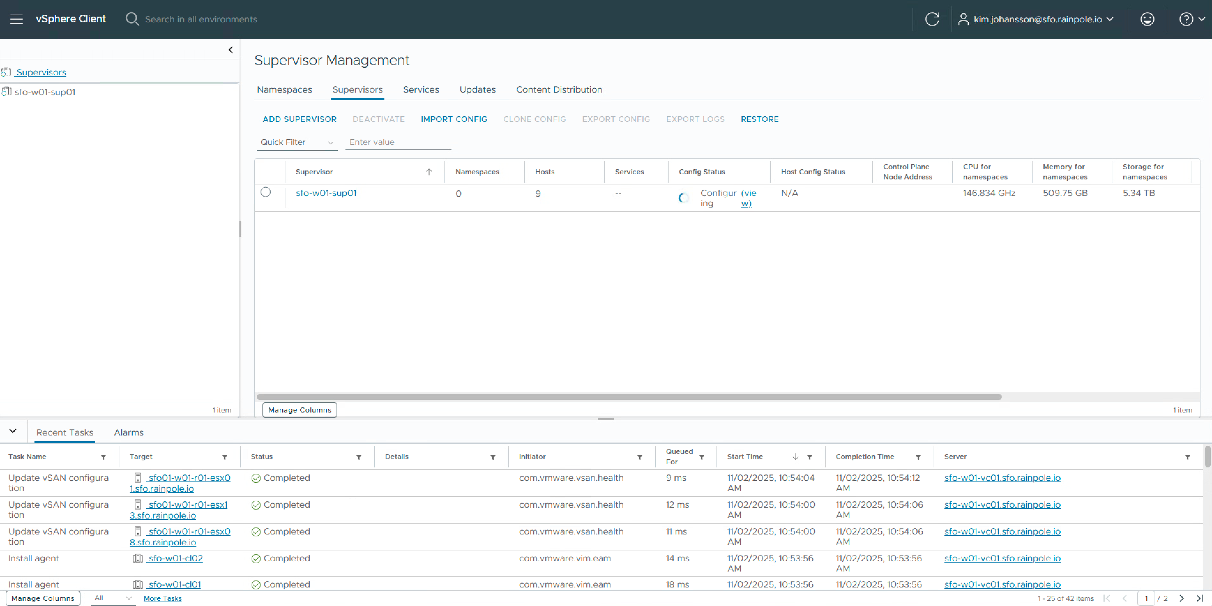Open the Quick Filter dropdown

297,142
